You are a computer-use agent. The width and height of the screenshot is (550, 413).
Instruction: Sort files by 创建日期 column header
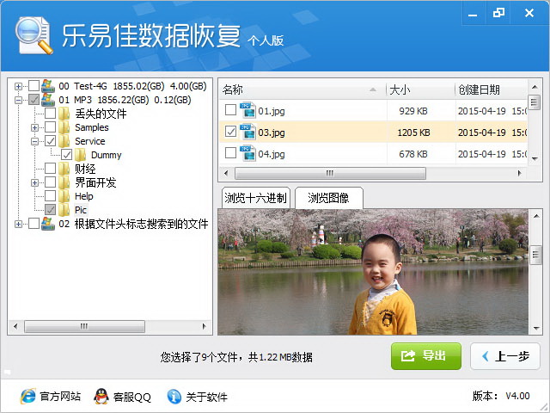pos(492,89)
